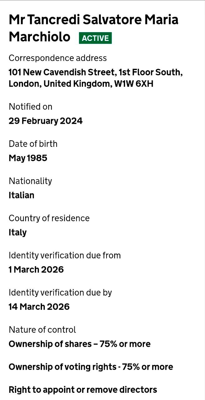Click the Identity verification due from label
205x400 pixels.
(x=65, y=255)
